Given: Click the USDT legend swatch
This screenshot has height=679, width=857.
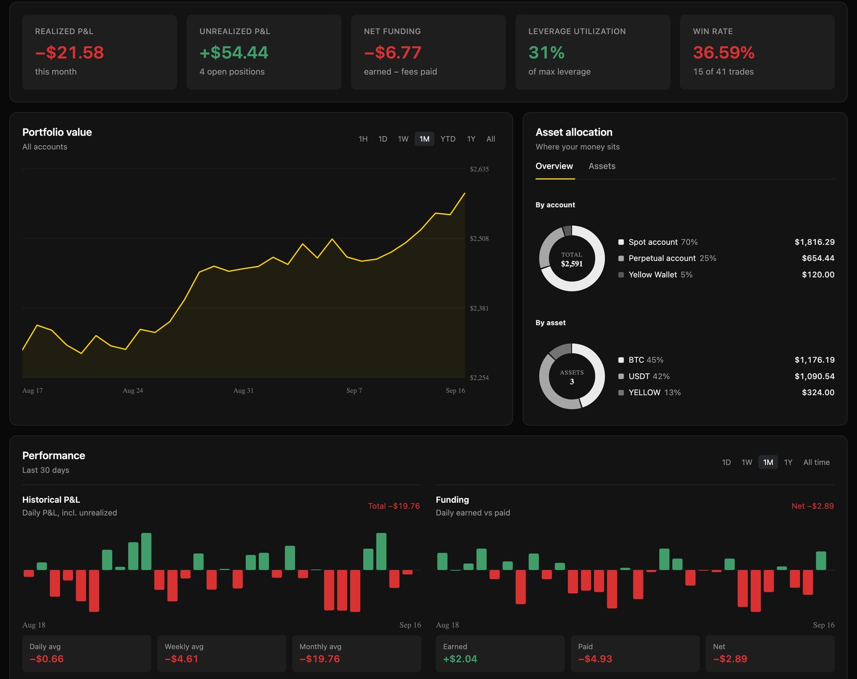Looking at the screenshot, I should click(x=621, y=376).
